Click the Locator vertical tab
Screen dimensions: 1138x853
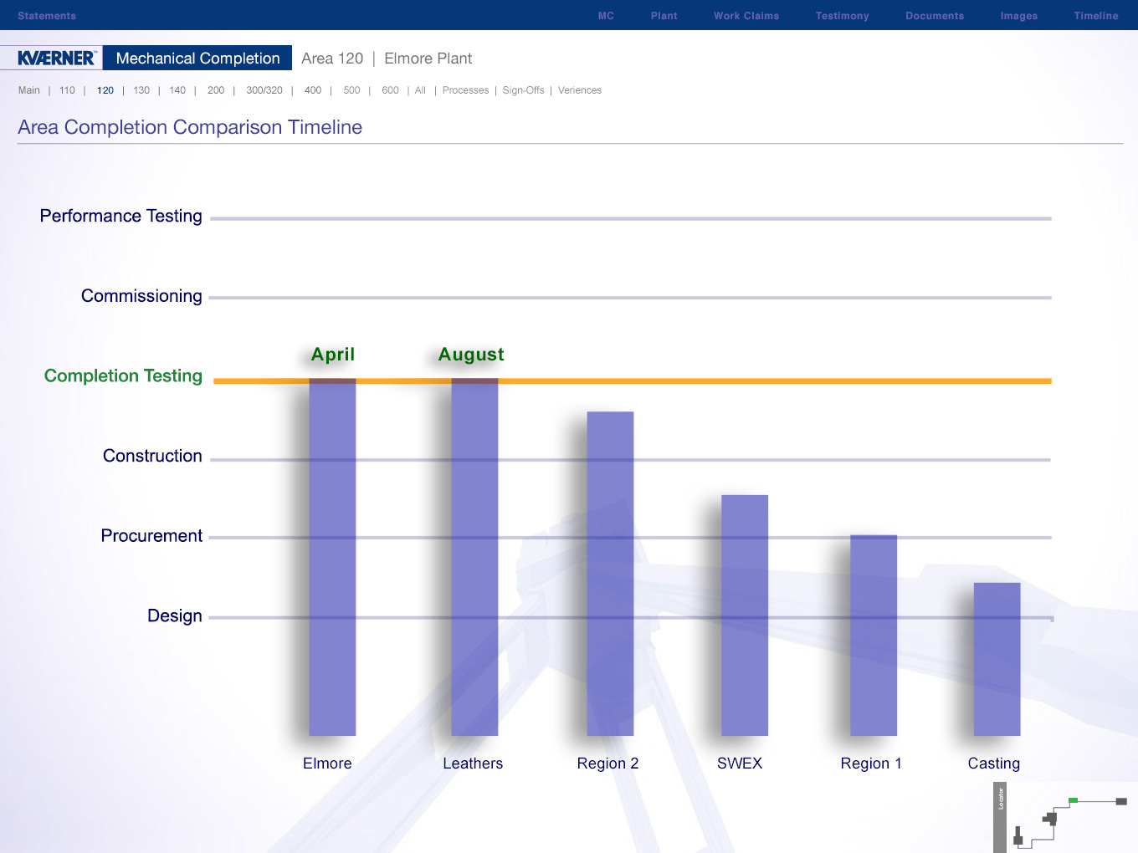(1000, 816)
